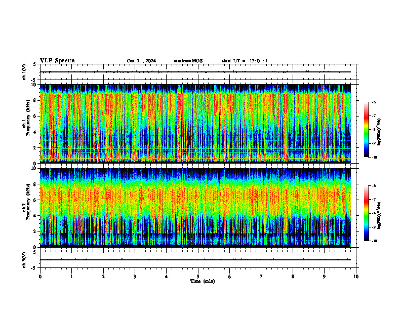The width and height of the screenshot is (401, 310).
Task: Click the "-10" tick on ch.1 color bar
Action: click(x=375, y=158)
